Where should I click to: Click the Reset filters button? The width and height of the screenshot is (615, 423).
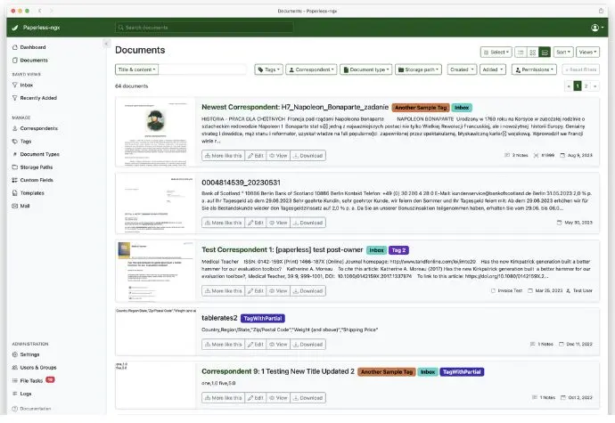click(581, 69)
